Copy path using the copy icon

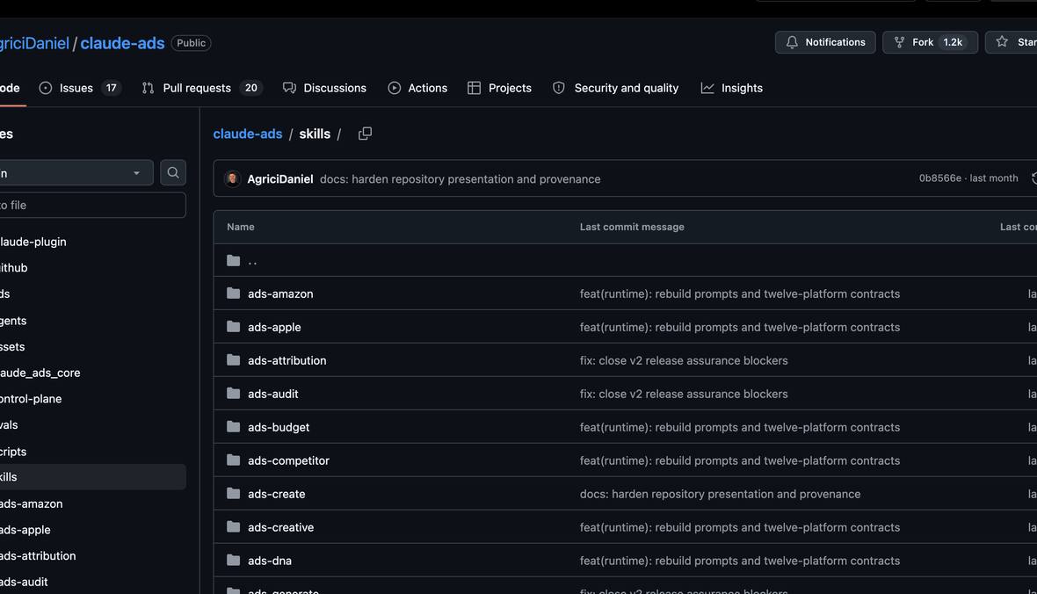click(x=365, y=134)
